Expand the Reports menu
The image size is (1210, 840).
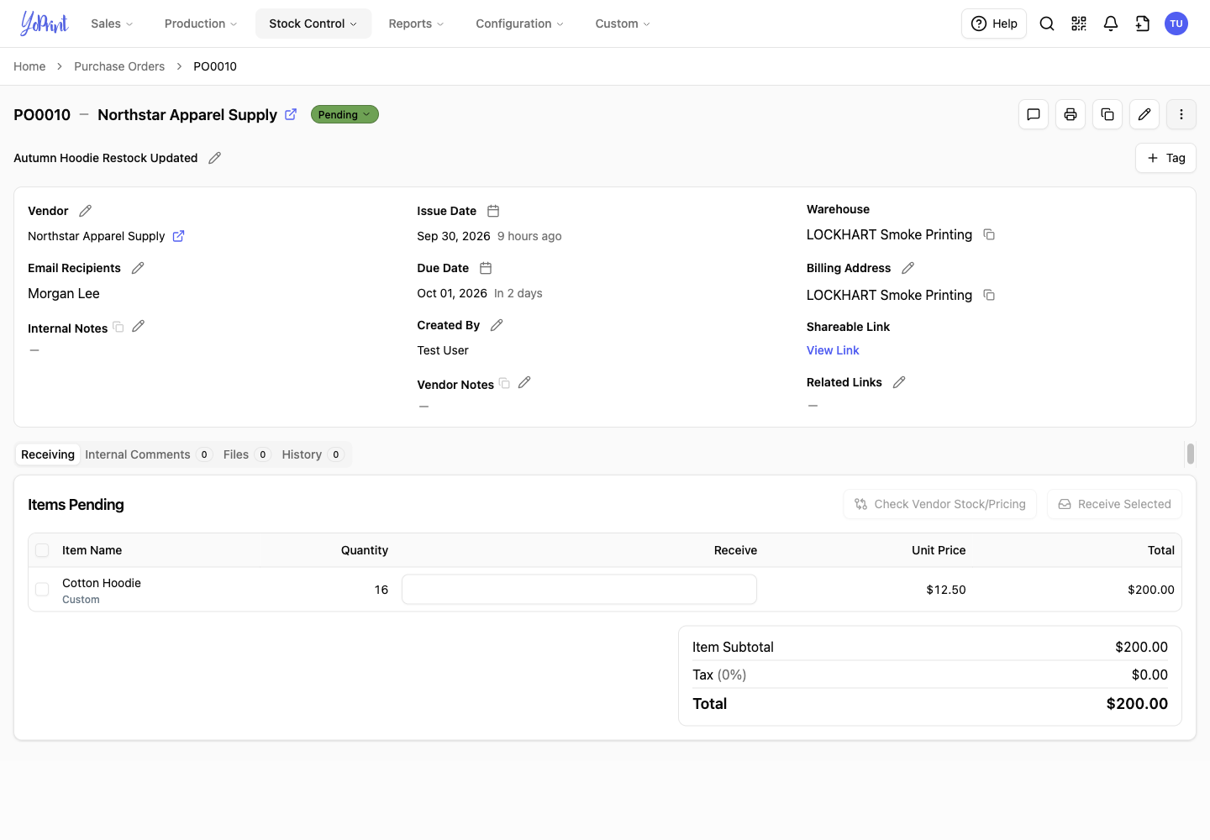click(416, 24)
